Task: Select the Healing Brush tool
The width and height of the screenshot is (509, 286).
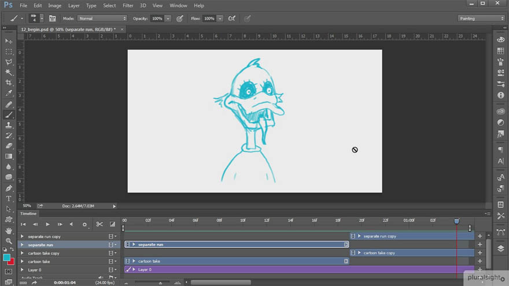Action: click(9, 105)
